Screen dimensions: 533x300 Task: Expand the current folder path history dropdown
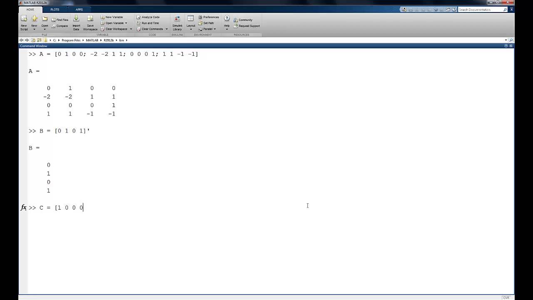506,40
